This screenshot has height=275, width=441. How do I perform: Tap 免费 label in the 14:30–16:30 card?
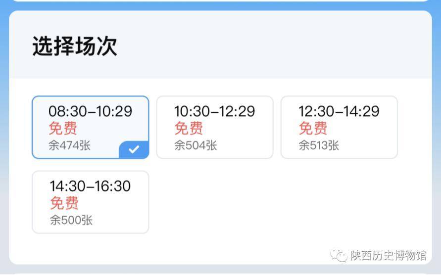pyautogui.click(x=64, y=203)
